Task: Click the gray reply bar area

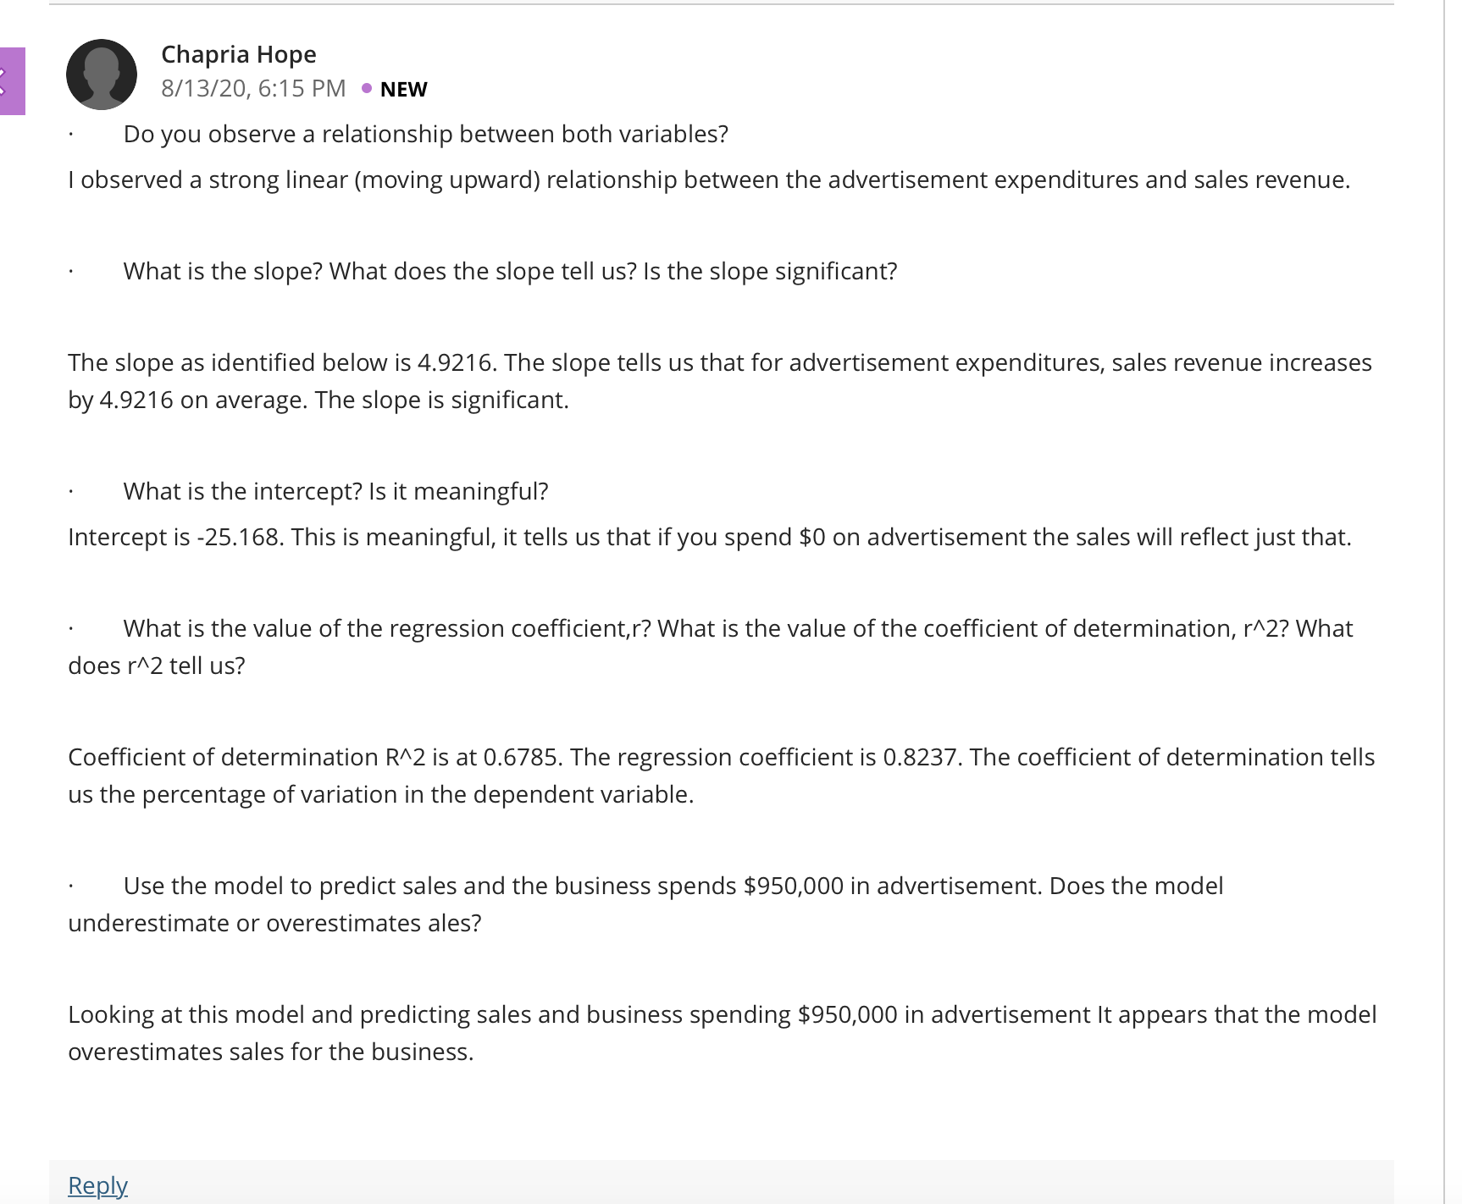Action: click(722, 1182)
